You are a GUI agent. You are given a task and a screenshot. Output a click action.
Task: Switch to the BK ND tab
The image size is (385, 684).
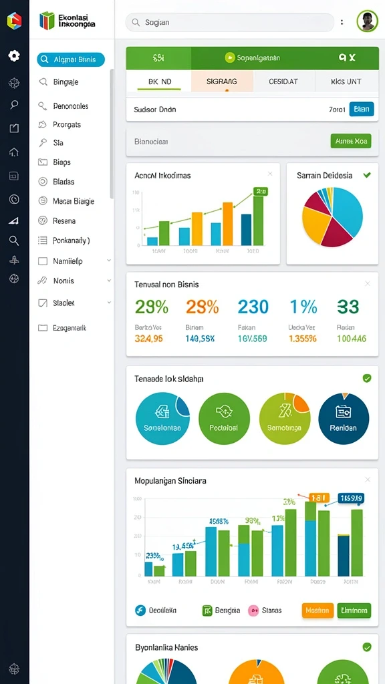tap(159, 81)
